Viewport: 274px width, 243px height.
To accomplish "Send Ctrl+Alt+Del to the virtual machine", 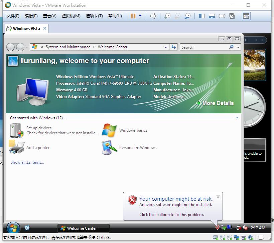I will coord(153,16).
